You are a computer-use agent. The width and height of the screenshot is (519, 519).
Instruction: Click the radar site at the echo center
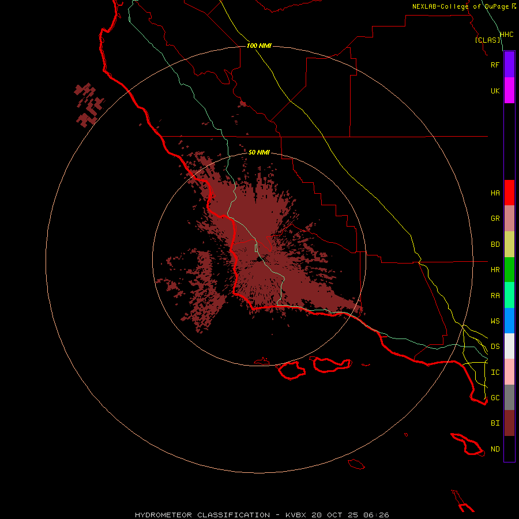pos(259,259)
